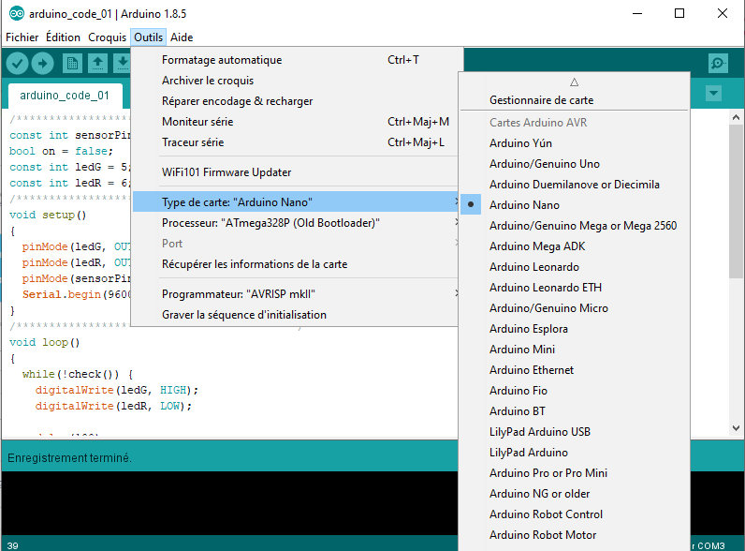Pick Arduino Pro or Pro Mini
745x551 pixels.
[x=574, y=473]
